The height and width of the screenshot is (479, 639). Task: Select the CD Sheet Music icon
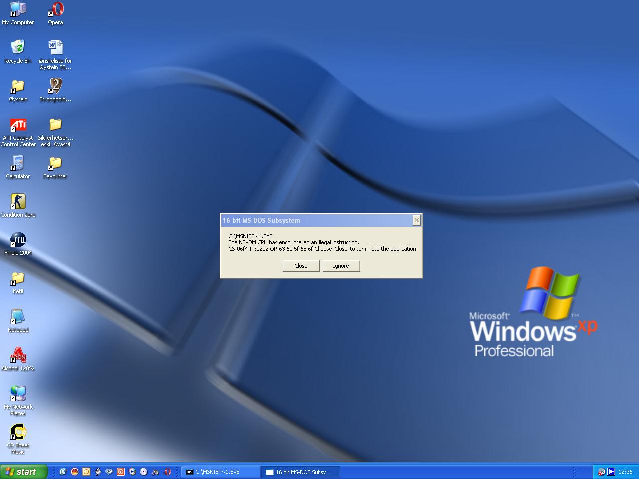[18, 439]
